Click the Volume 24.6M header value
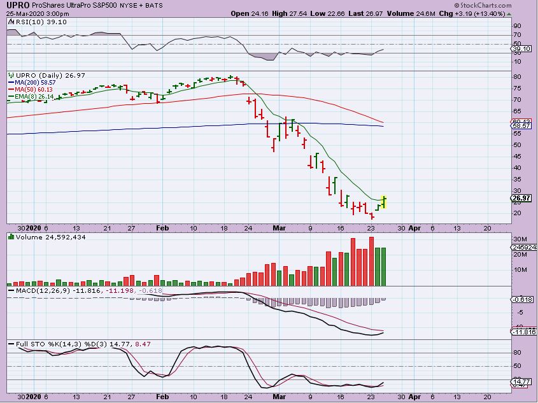The image size is (538, 403). [x=411, y=14]
